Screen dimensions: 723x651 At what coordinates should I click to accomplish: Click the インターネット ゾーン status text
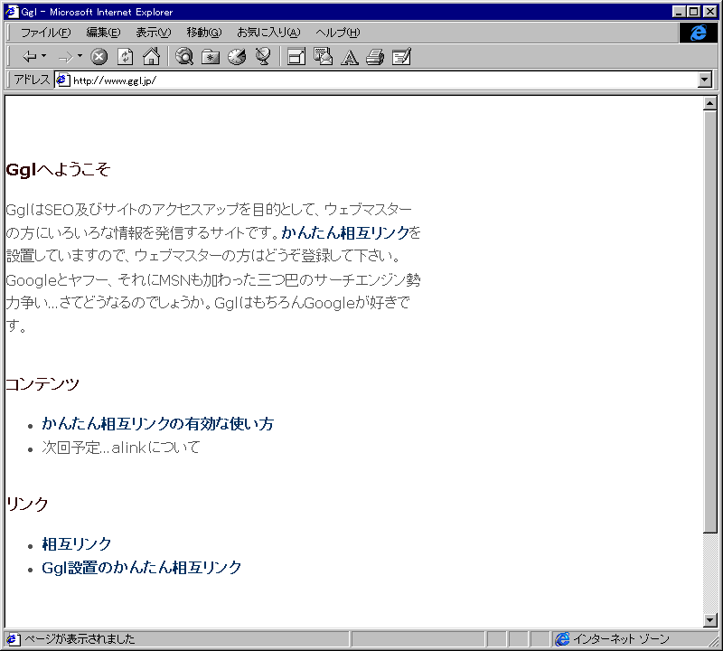pos(621,639)
